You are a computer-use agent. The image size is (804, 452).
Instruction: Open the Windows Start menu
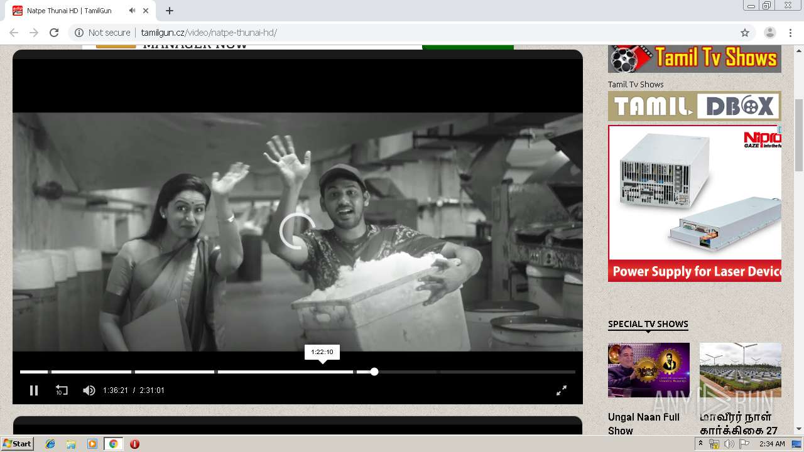click(x=18, y=444)
